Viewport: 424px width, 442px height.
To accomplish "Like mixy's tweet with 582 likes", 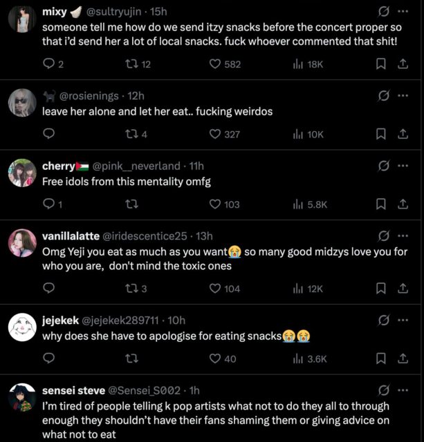I will pos(215,64).
